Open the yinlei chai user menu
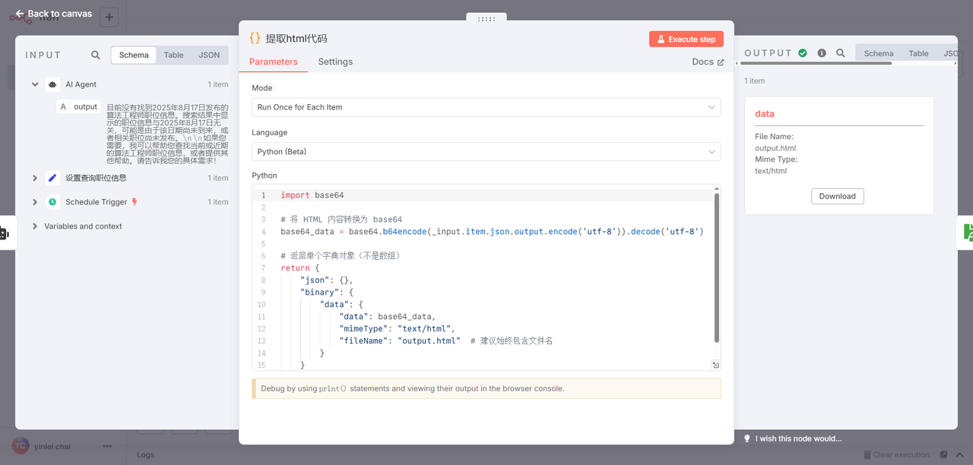Image resolution: width=973 pixels, height=465 pixels. [107, 446]
